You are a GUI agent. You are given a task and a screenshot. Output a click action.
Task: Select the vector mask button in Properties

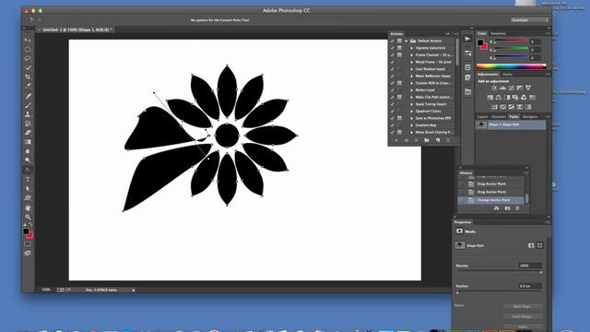(x=539, y=245)
